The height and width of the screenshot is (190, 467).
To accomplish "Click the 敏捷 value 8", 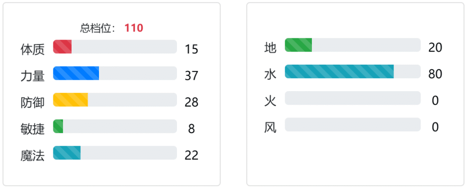I will (191, 128).
